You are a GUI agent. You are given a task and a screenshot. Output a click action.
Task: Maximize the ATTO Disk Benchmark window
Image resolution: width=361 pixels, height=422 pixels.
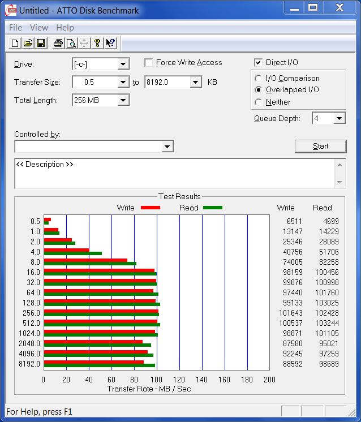(313, 8)
